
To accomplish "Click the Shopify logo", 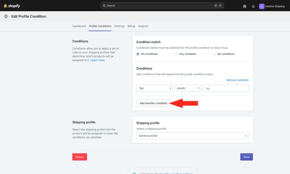I will [x=12, y=6].
